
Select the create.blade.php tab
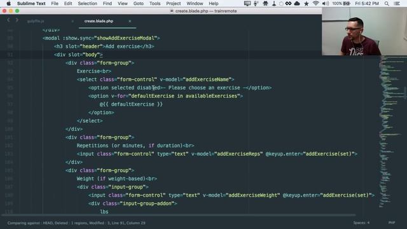coord(99,21)
